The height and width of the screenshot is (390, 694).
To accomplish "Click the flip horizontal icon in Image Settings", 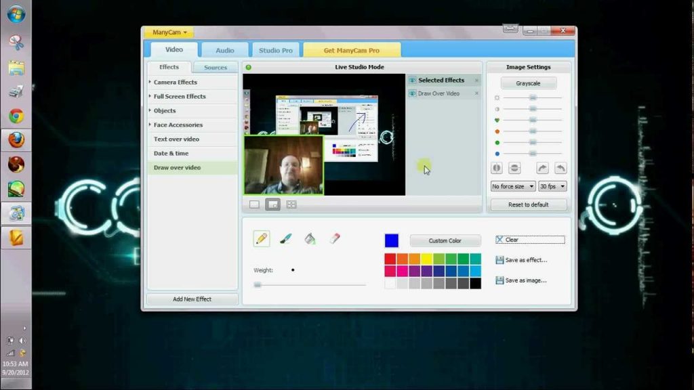I will tap(497, 168).
